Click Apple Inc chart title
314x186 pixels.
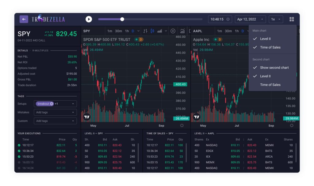(201, 39)
